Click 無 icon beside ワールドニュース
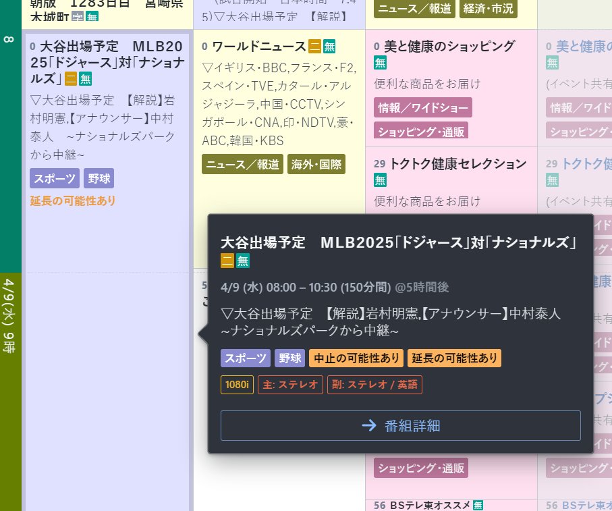612x511 pixels. pos(329,47)
